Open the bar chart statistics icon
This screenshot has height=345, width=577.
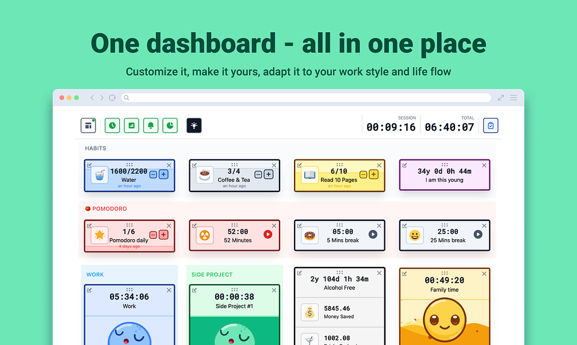(x=131, y=125)
